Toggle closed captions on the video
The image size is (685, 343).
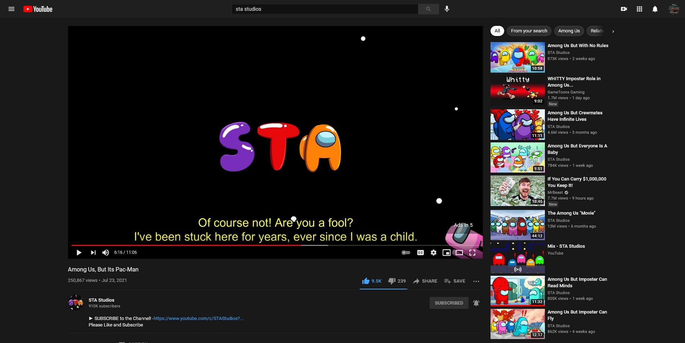(420, 252)
